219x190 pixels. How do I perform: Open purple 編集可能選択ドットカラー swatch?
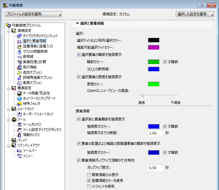pos(154,47)
